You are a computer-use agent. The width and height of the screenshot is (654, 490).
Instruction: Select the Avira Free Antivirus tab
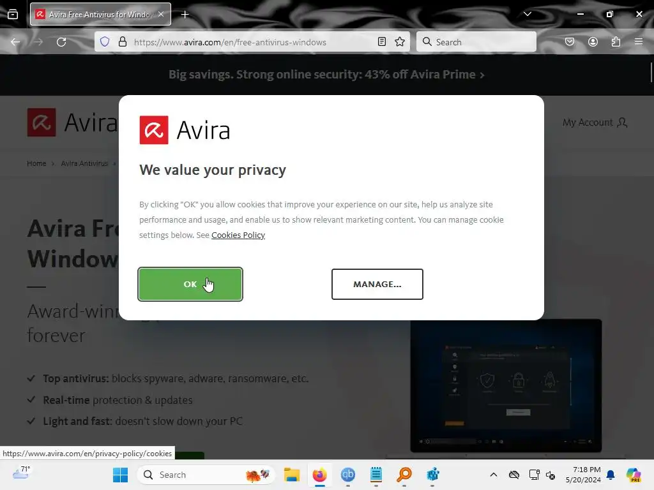(100, 14)
